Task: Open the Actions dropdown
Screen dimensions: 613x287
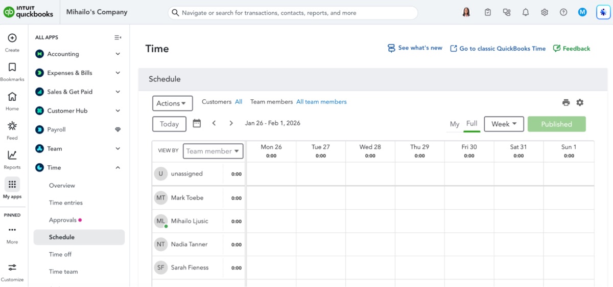Action: tap(172, 103)
